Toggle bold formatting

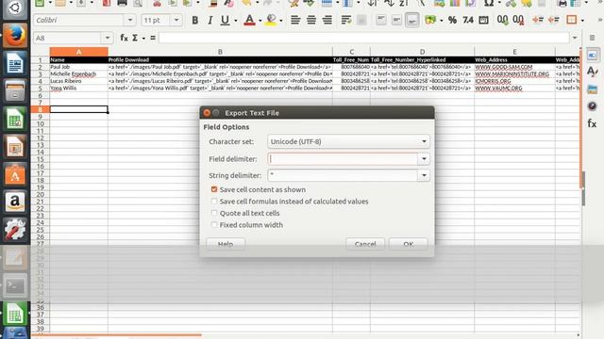click(x=195, y=20)
